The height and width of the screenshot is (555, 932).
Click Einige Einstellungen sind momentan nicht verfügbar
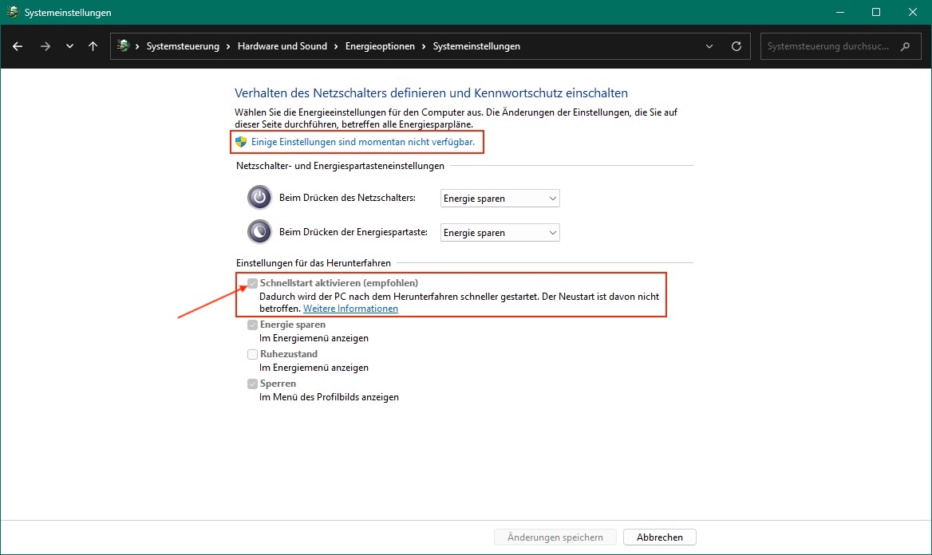click(363, 142)
